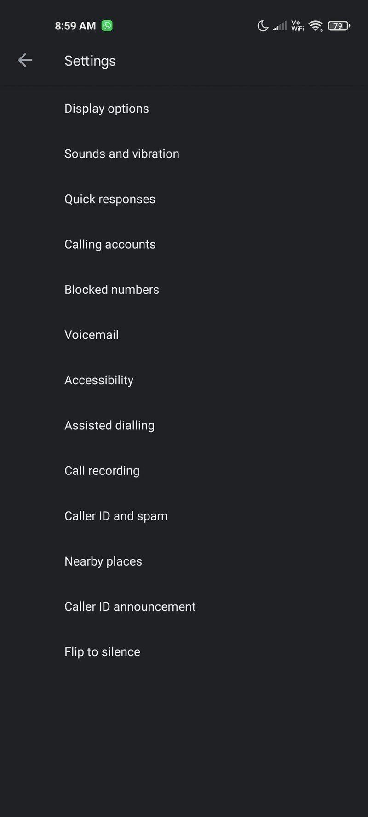View Blocked numbers
Viewport: 368px width, 817px height.
(112, 290)
